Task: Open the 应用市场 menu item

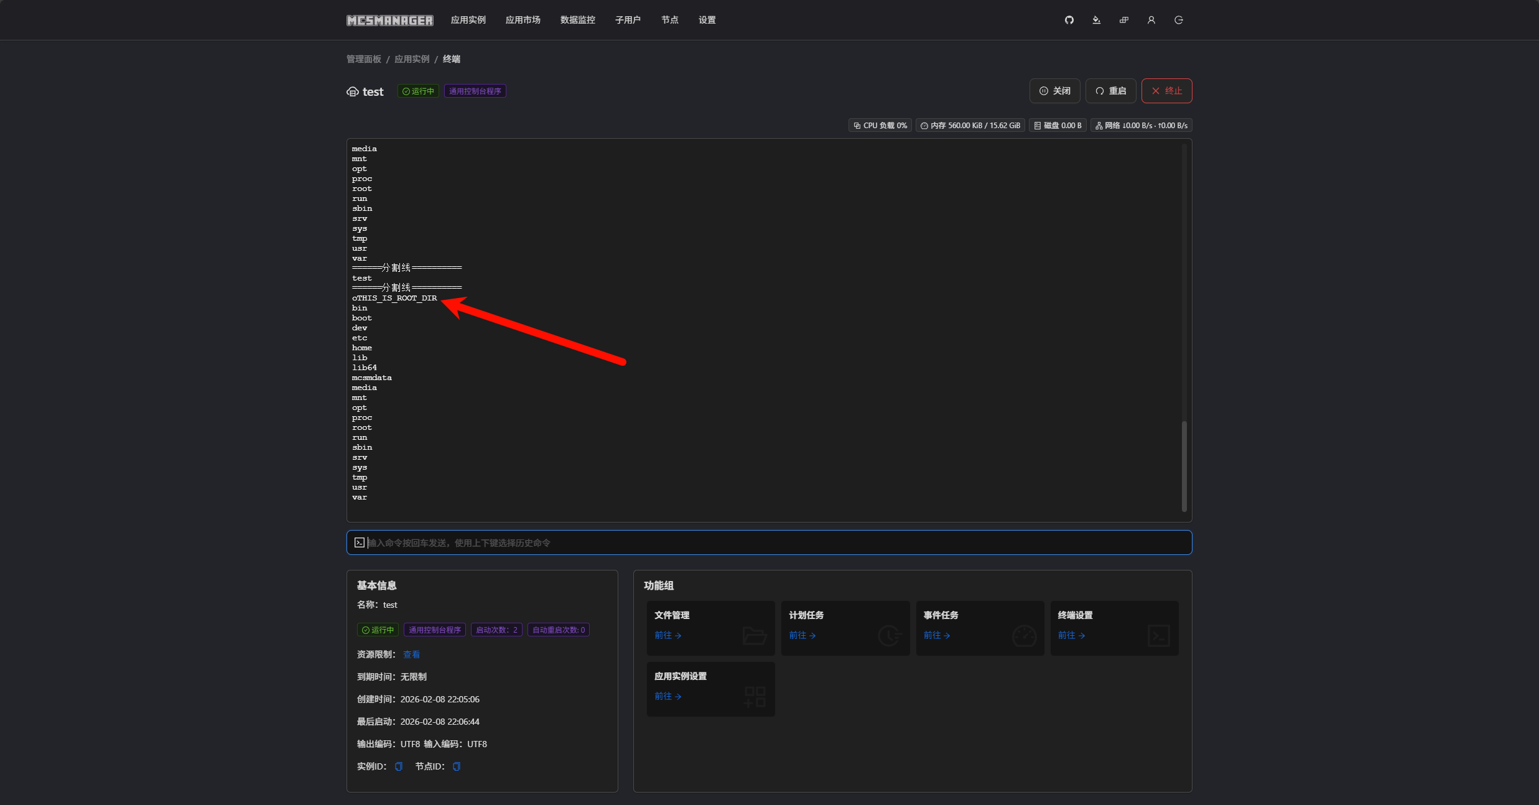Action: pos(523,20)
